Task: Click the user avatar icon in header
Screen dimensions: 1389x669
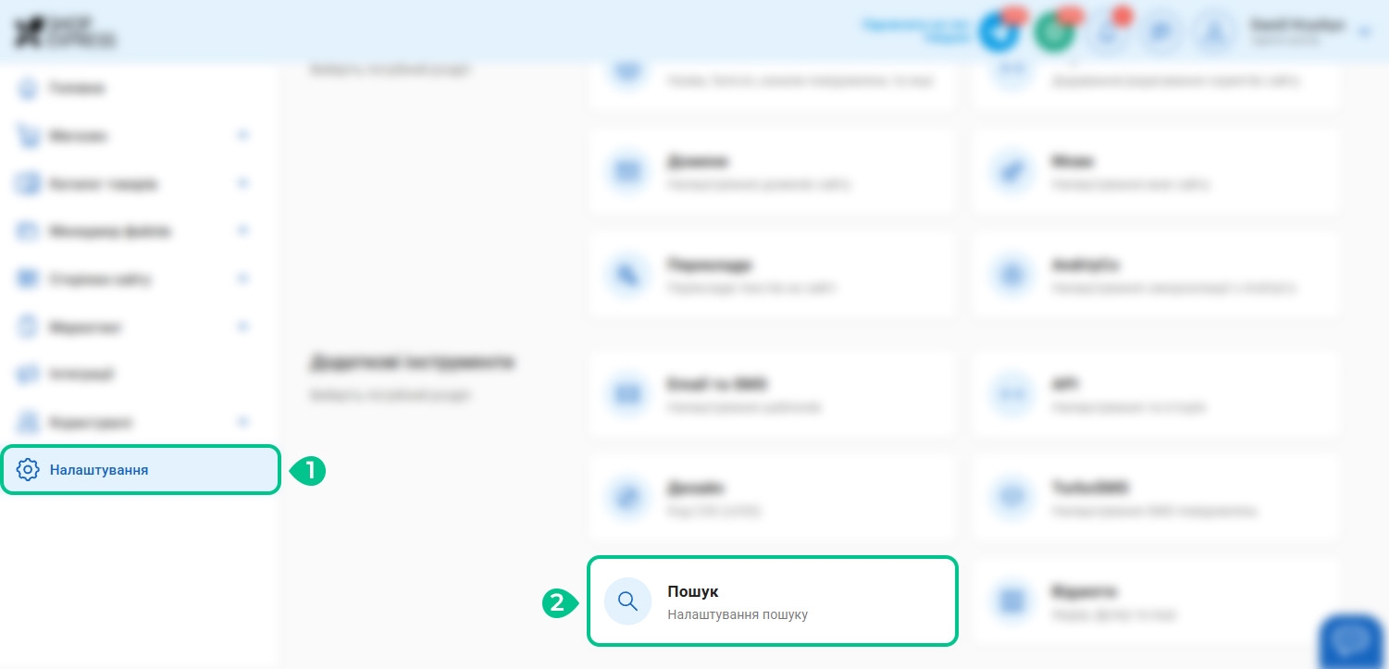Action: click(x=1211, y=33)
